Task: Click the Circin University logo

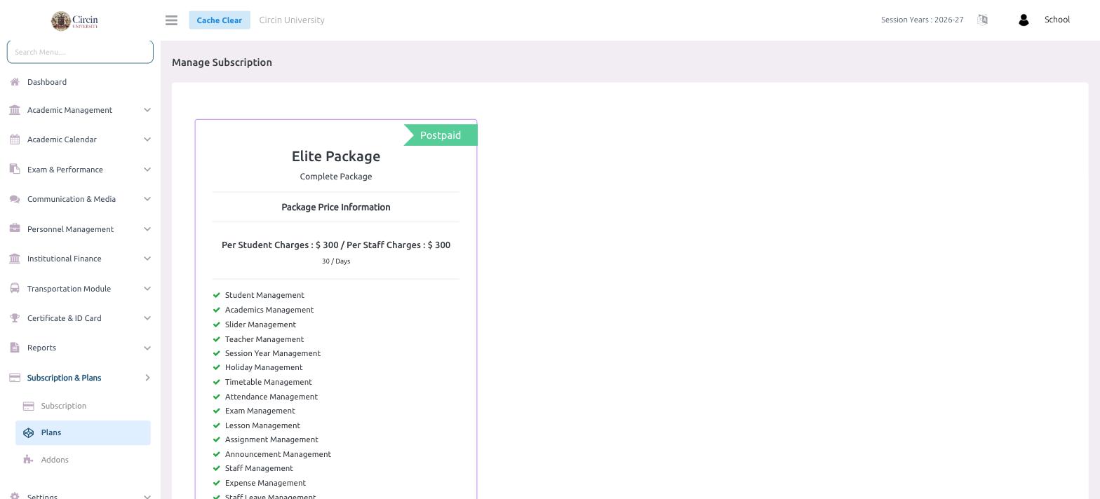Action: (74, 20)
